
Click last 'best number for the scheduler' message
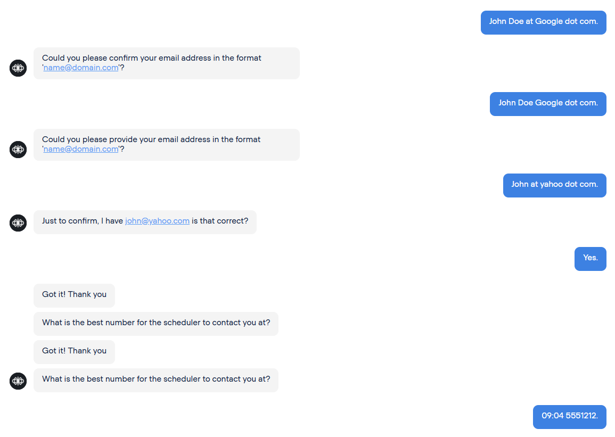[x=155, y=380]
